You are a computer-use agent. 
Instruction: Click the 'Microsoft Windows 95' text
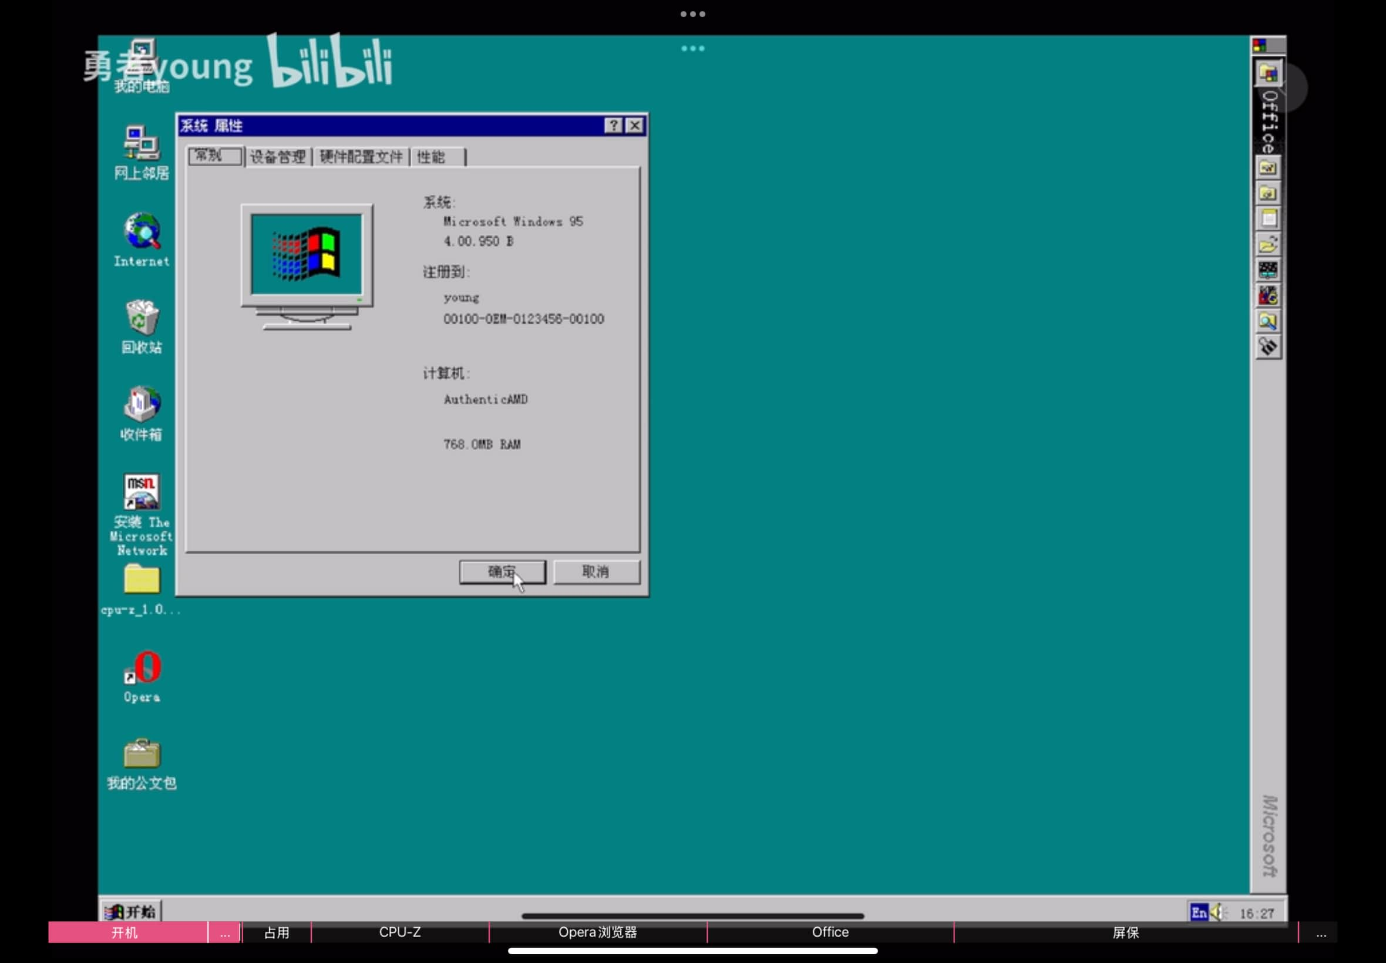(x=513, y=221)
